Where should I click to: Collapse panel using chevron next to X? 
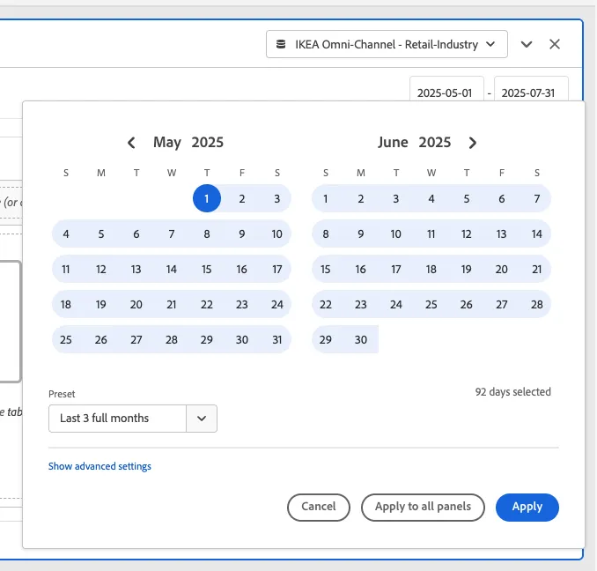click(527, 44)
